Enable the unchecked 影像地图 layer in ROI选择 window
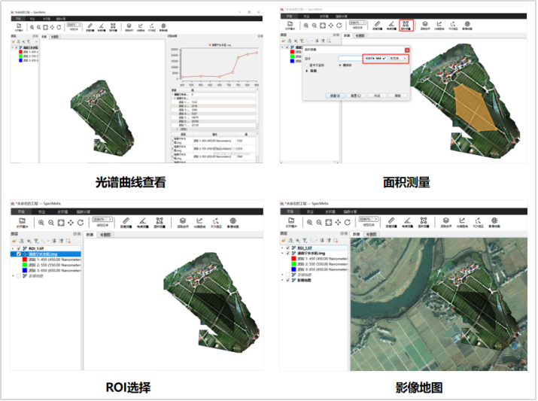 coord(17,276)
